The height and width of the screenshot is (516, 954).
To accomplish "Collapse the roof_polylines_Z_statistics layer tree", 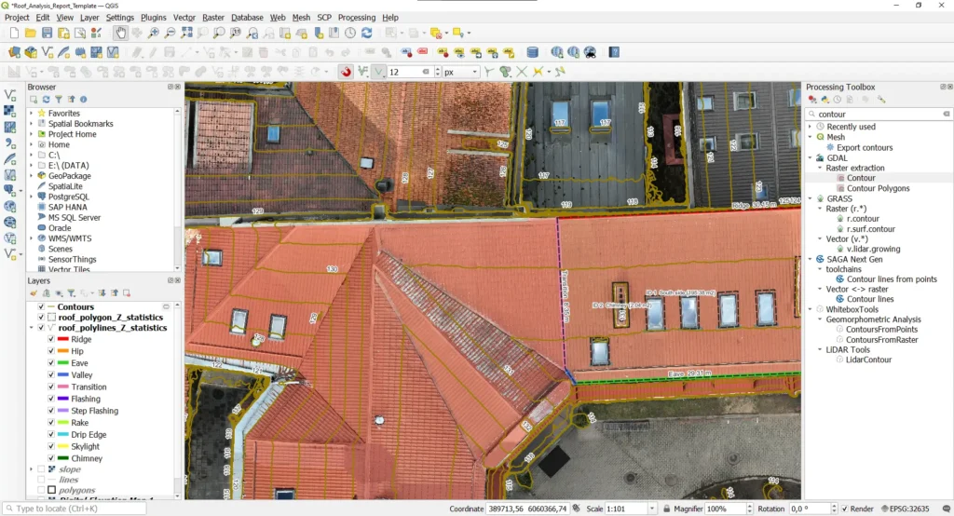I will pyautogui.click(x=31, y=327).
